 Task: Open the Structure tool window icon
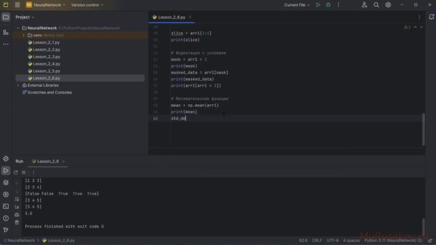point(5,33)
